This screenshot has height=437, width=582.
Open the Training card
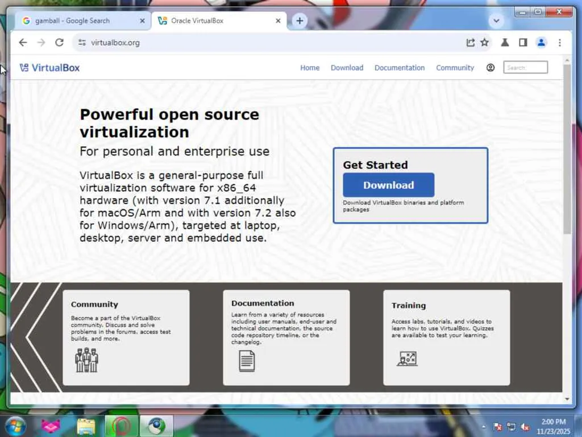447,337
